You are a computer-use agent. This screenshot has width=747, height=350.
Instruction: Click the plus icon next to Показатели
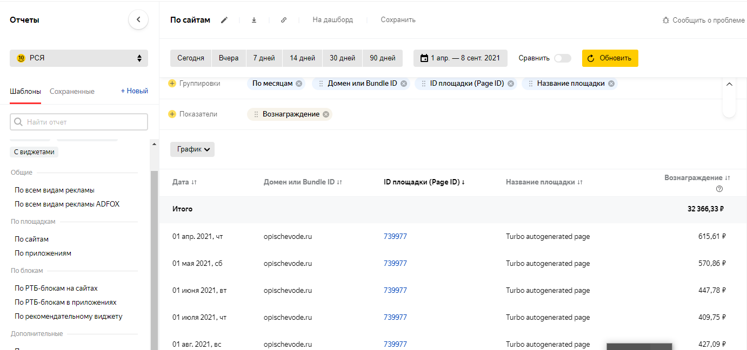coord(172,114)
